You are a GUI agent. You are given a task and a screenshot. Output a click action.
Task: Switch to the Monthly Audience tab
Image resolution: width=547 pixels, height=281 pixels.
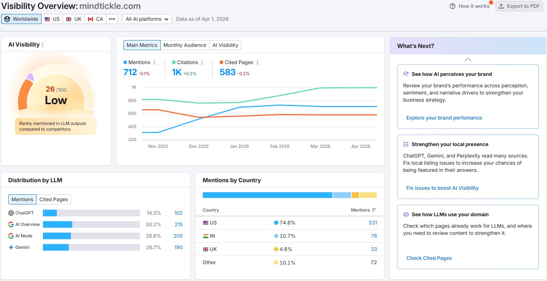185,45
